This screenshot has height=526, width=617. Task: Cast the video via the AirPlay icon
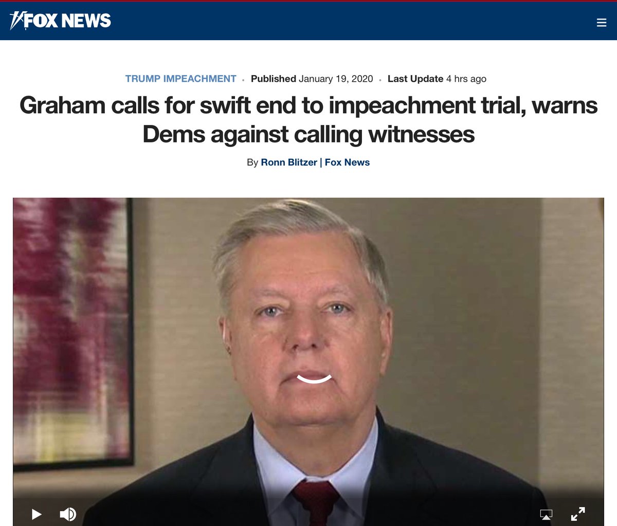tap(546, 514)
